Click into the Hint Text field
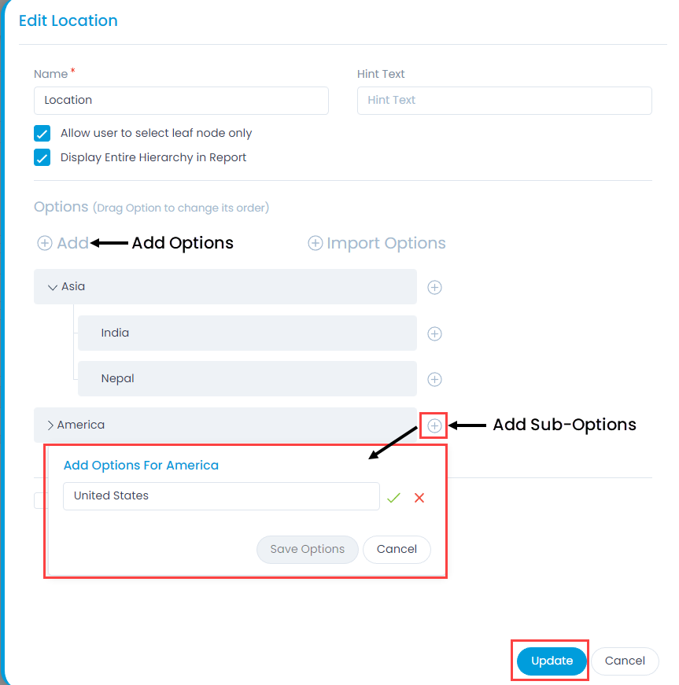Screen dimensions: 679x685 [x=504, y=101]
